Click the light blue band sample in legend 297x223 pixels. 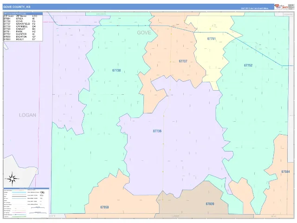point(19,192)
